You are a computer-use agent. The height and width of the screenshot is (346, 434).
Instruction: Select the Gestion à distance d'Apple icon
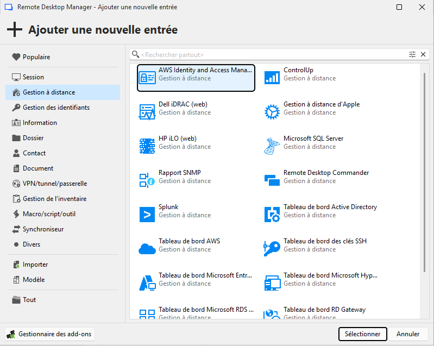pos(272,112)
